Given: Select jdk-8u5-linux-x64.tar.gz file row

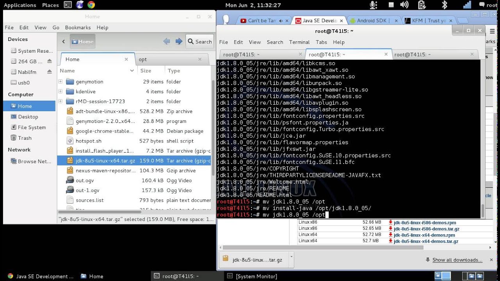Looking at the screenshot, I should (135, 161).
